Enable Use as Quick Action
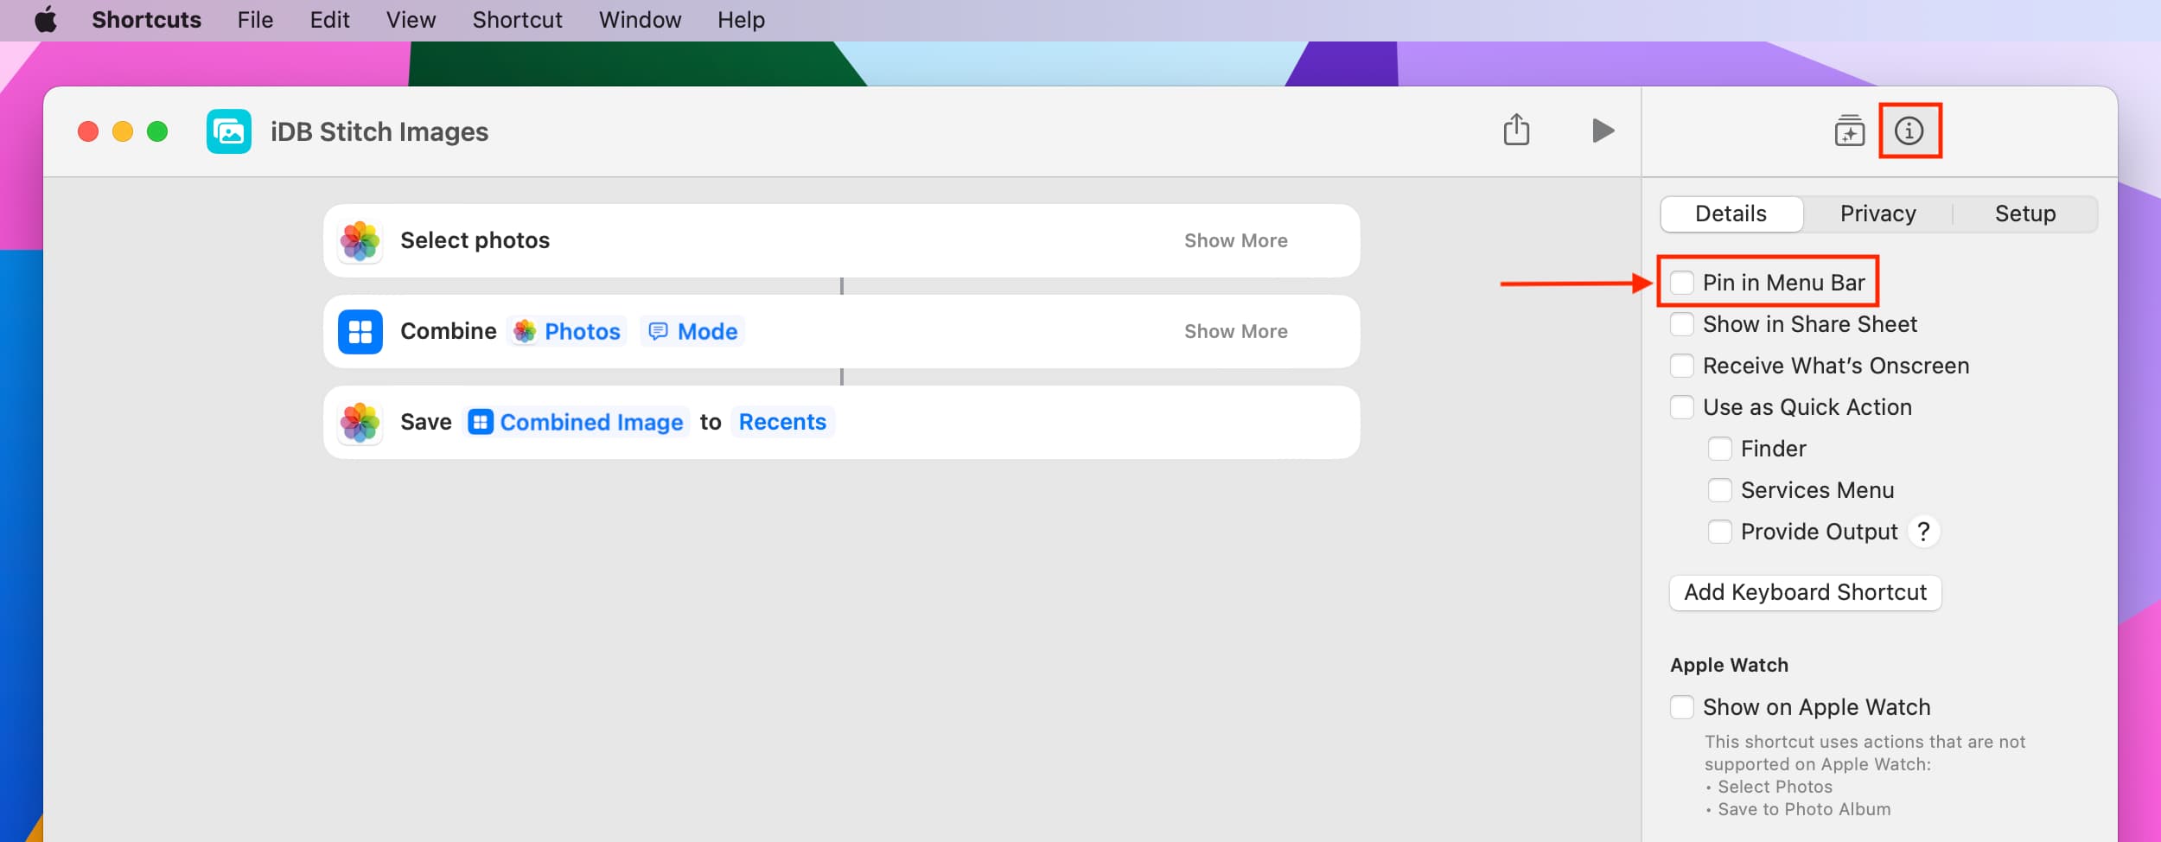Screen dimensions: 2161x842 pyautogui.click(x=1681, y=407)
